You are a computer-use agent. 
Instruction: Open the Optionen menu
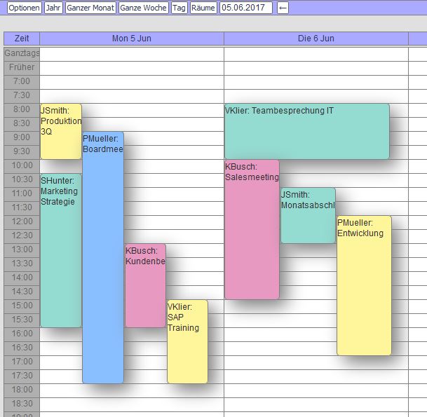point(25,8)
